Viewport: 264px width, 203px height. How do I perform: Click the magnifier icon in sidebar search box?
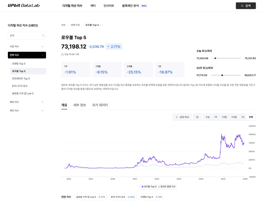[x=43, y=36]
